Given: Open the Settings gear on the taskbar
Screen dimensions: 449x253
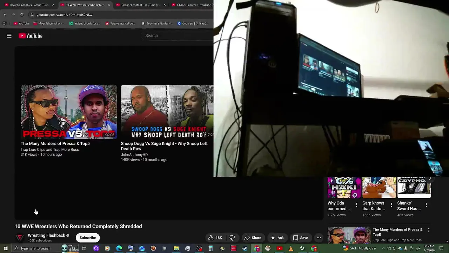Looking at the screenshot, I should pyautogui.click(x=302, y=248).
